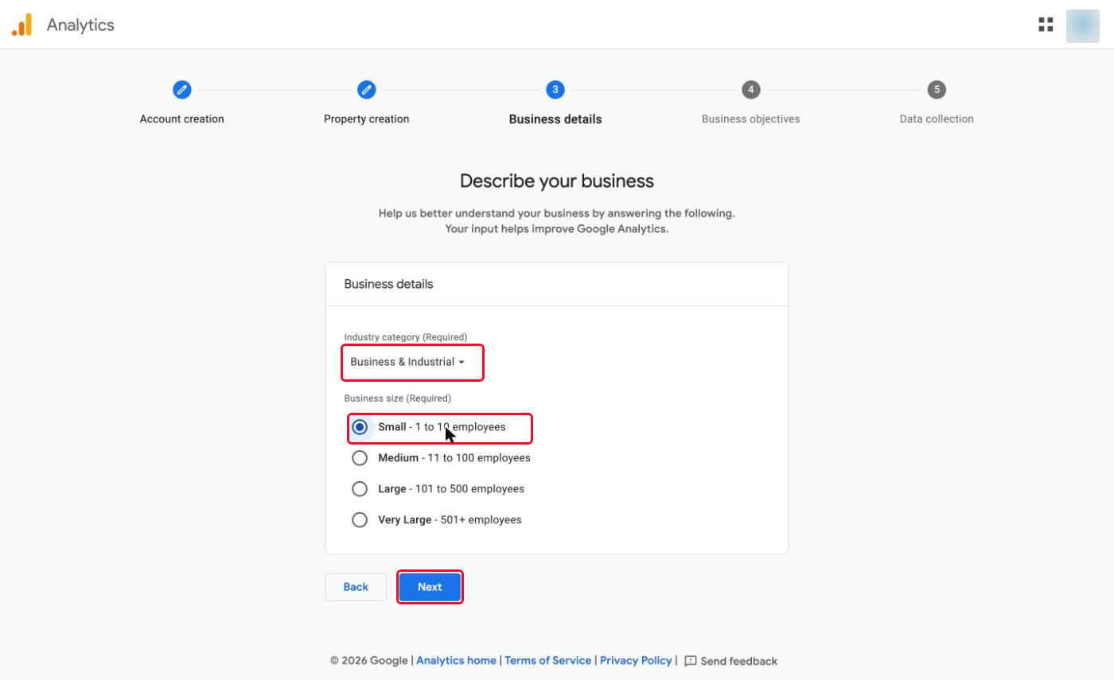Select the Data collection step label

coord(937,119)
